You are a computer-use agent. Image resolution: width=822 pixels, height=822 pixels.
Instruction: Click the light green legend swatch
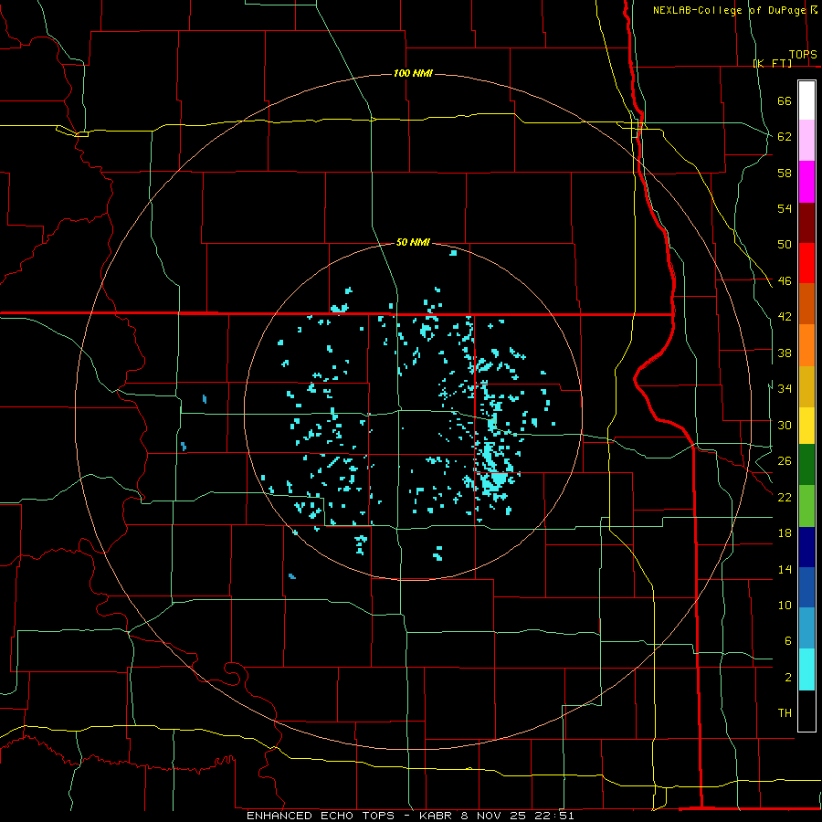coord(806,506)
